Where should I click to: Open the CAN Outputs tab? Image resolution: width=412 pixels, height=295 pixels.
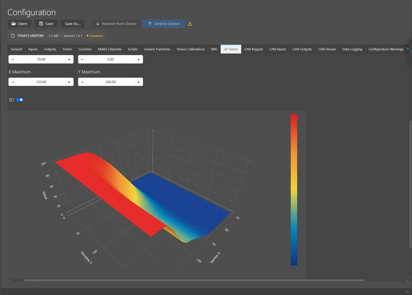pos(302,49)
